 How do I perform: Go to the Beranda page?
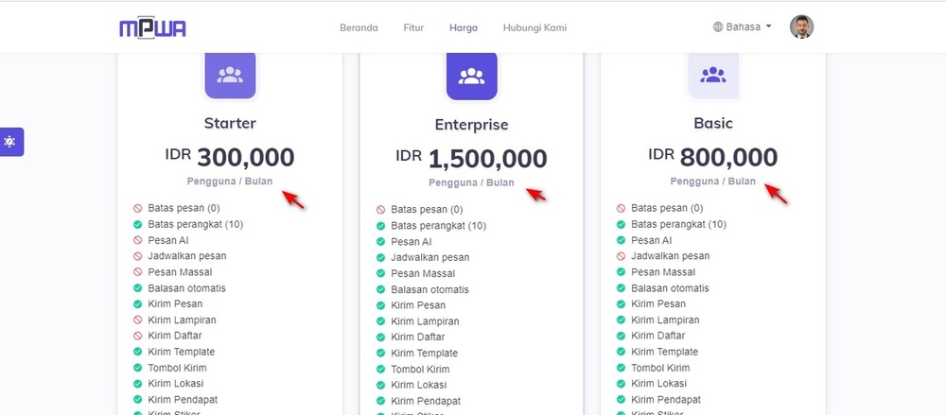click(x=359, y=27)
